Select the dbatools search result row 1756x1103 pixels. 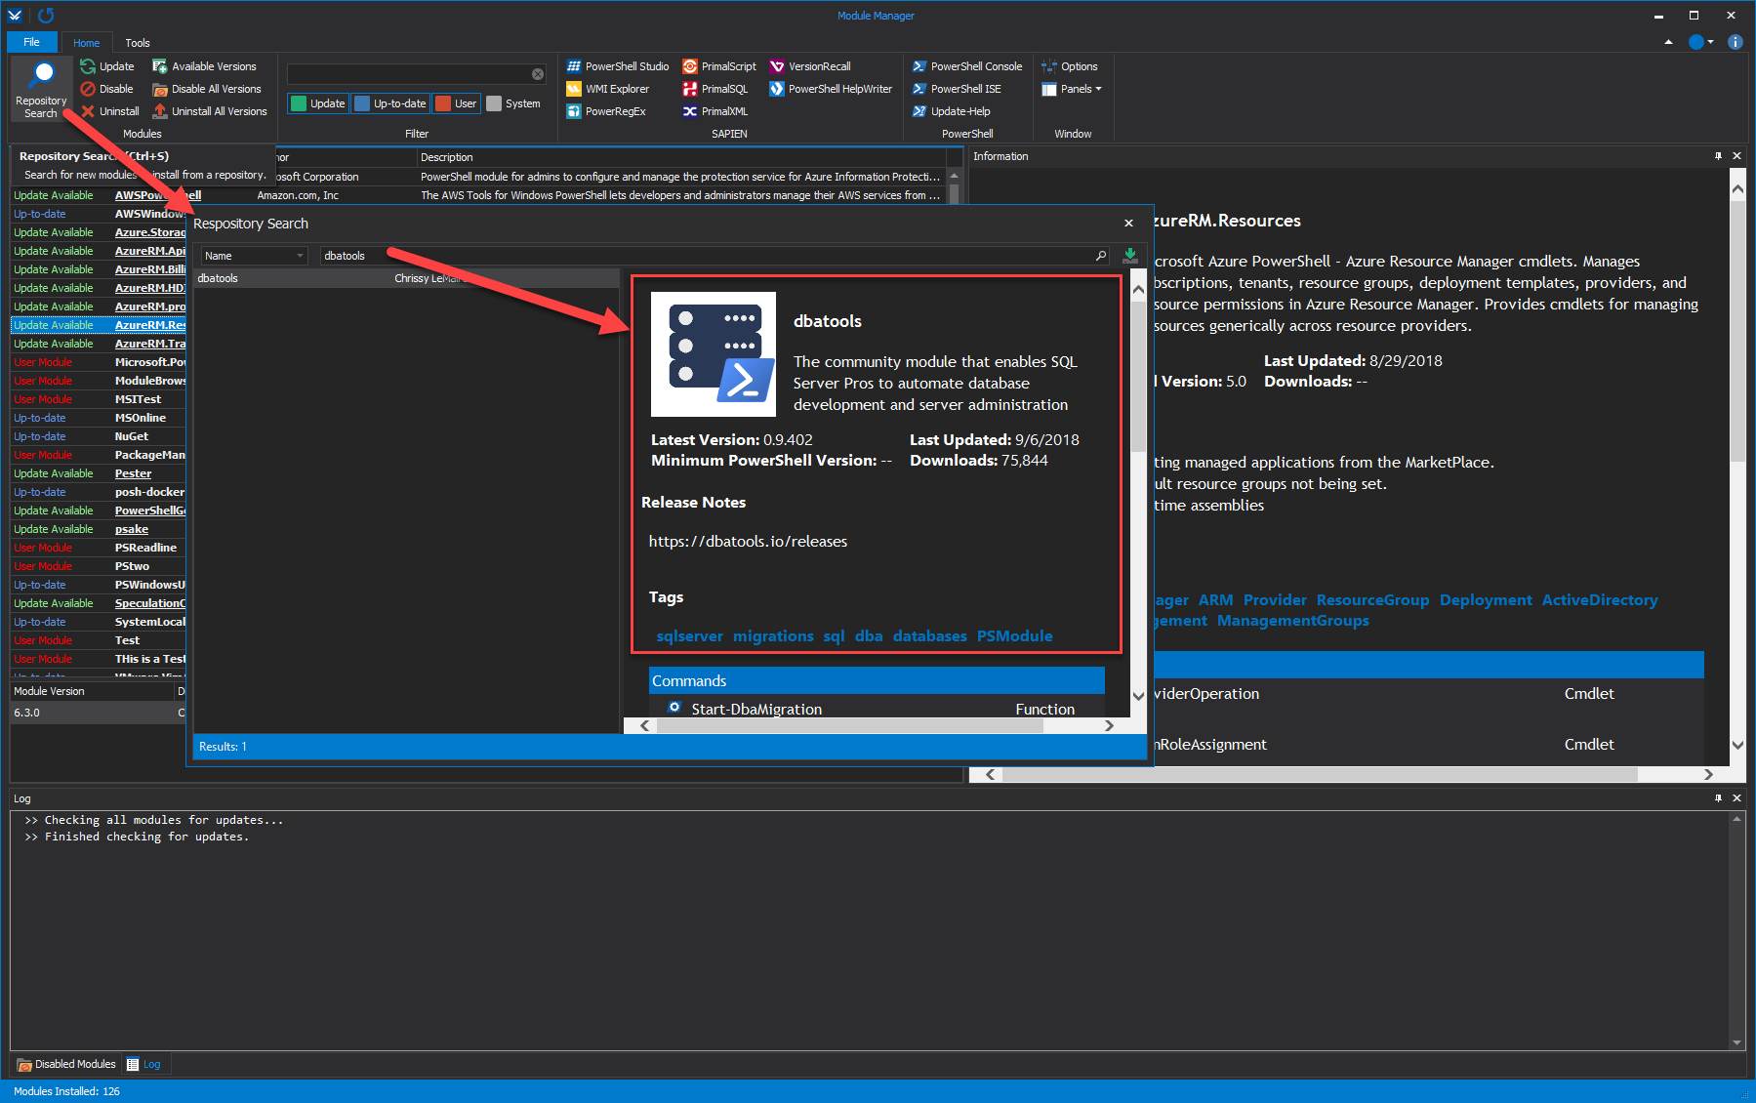coord(406,278)
